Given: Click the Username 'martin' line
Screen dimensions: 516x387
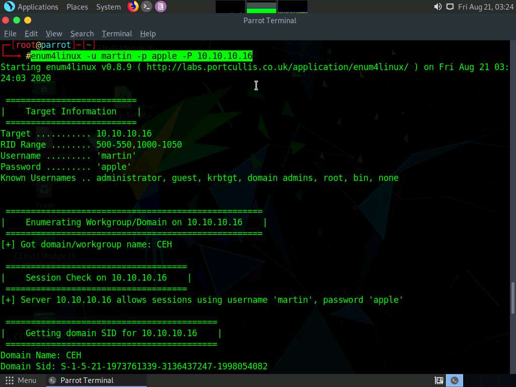Looking at the screenshot, I should 68,156.
